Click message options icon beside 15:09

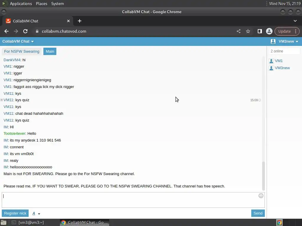260,100
